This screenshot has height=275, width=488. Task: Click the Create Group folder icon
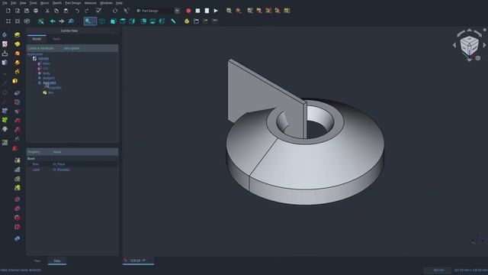pyautogui.click(x=196, y=21)
